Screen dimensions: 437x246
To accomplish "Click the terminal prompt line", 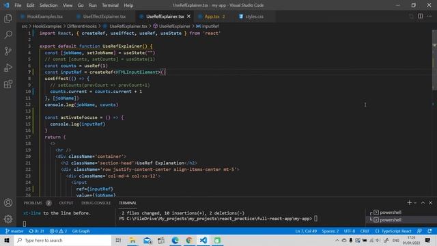I will click(218, 219).
